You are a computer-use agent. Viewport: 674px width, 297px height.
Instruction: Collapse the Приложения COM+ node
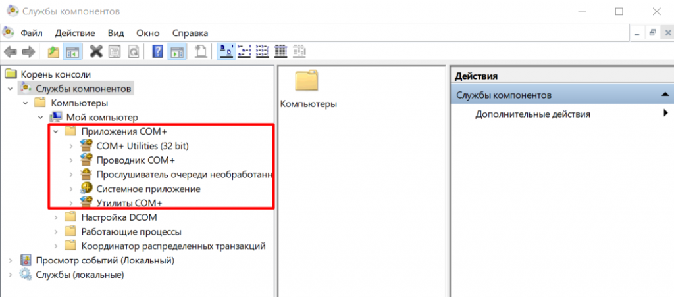pyautogui.click(x=55, y=132)
